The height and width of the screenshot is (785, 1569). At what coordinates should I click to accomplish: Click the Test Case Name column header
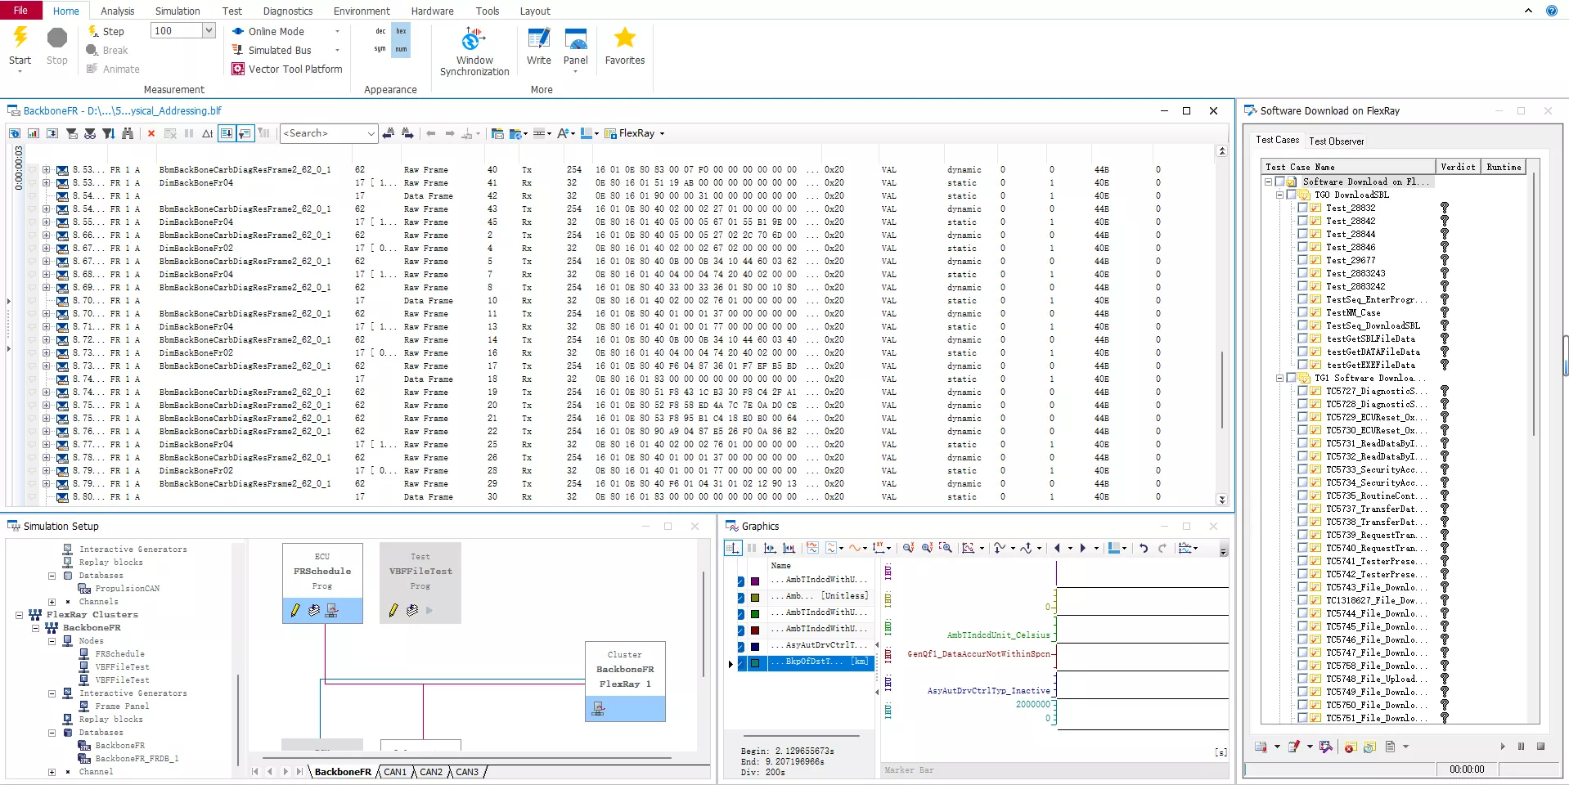point(1348,167)
